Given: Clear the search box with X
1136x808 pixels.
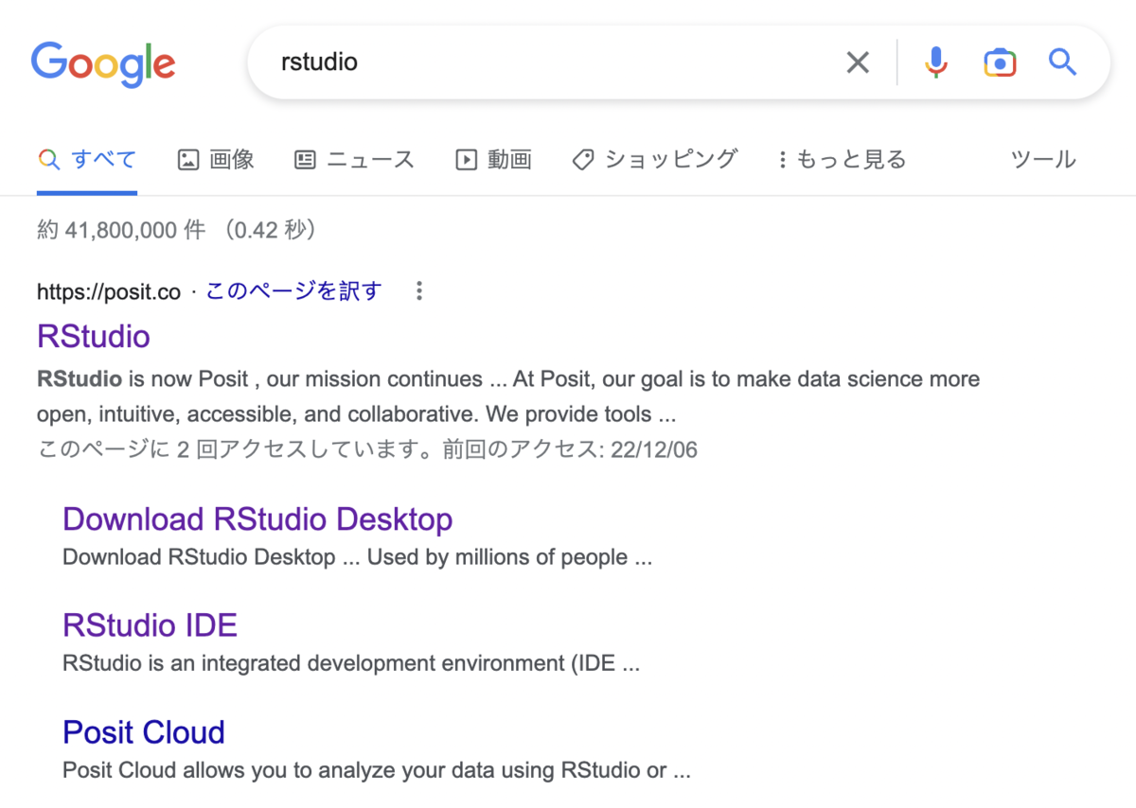Looking at the screenshot, I should coord(858,63).
